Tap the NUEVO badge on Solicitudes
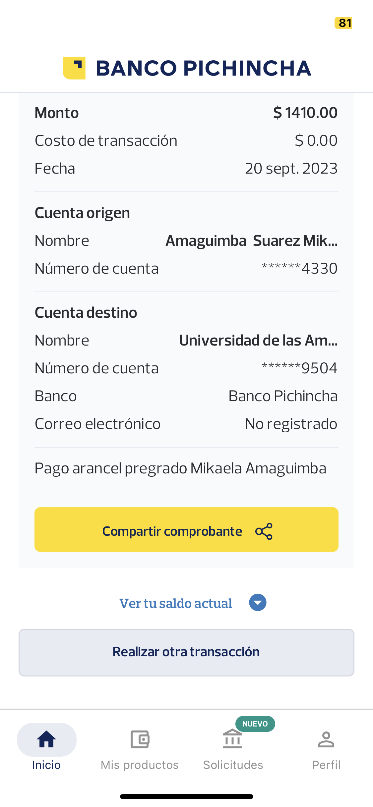This screenshot has height=807, width=373. coord(255,724)
